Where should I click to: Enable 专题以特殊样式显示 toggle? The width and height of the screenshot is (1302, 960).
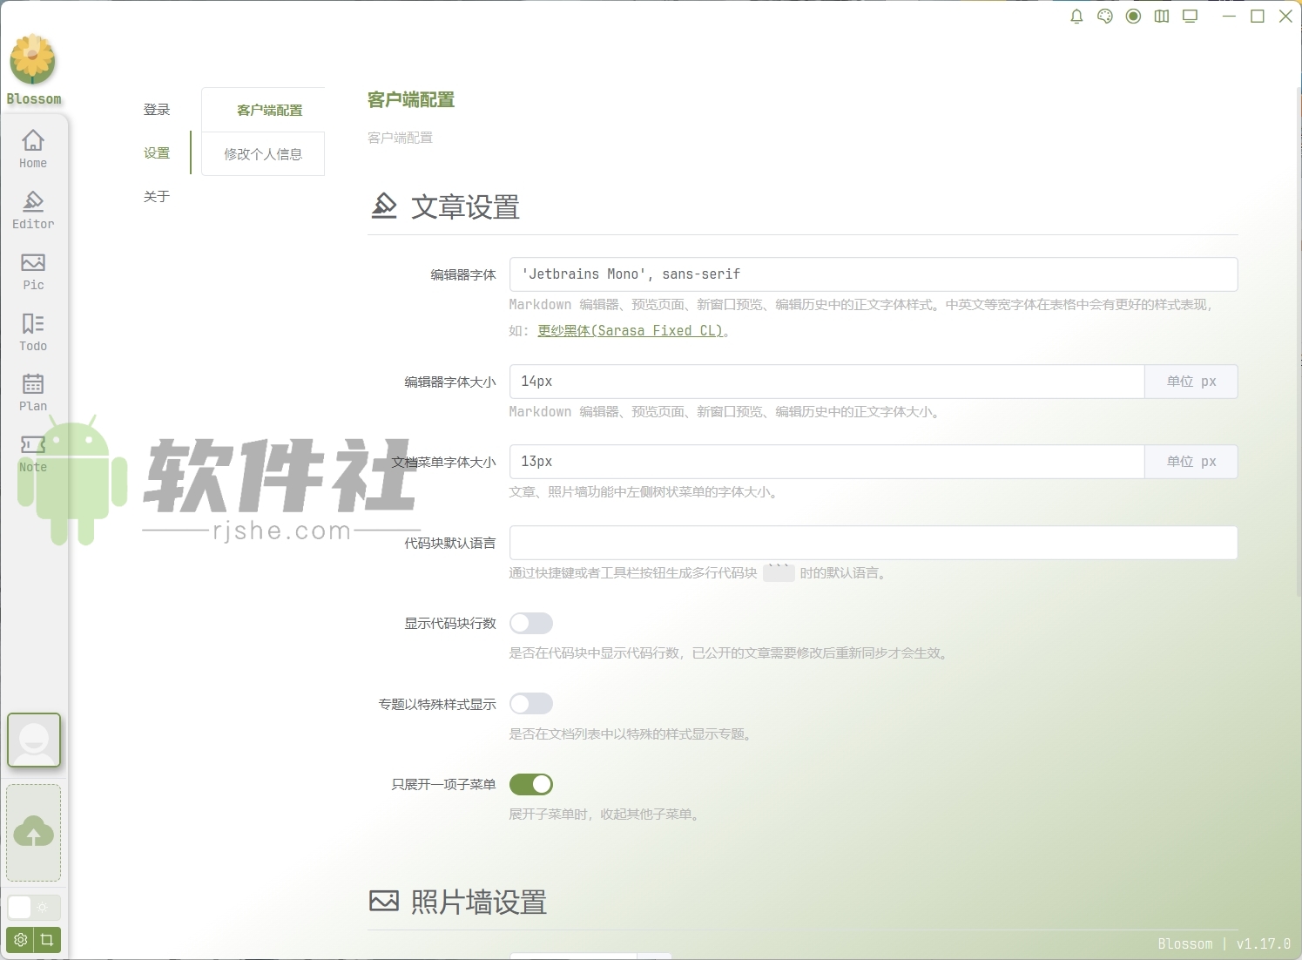[530, 703]
